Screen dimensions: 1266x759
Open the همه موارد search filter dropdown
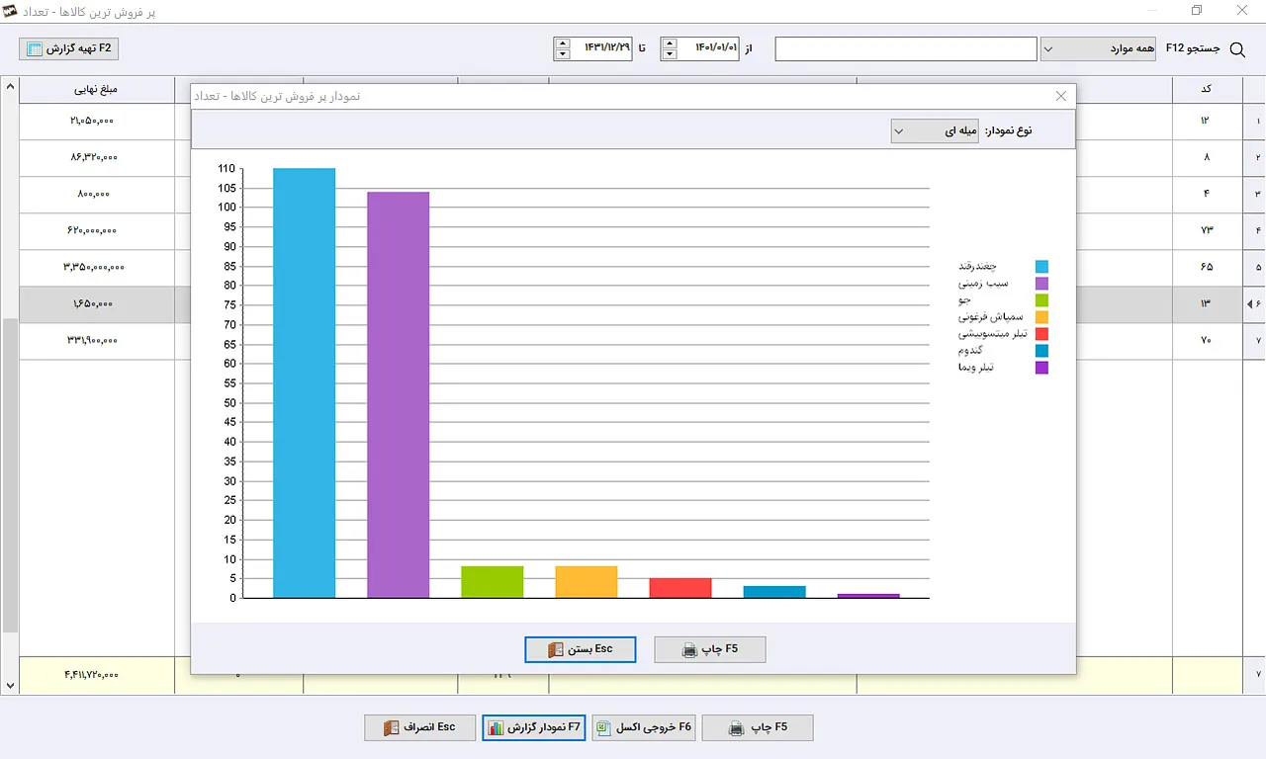click(1098, 48)
